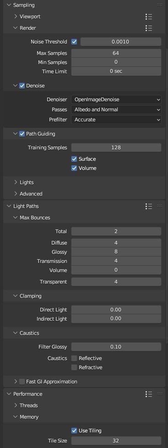
Task: Open Performance presets list icon
Action: [x=149, y=394]
